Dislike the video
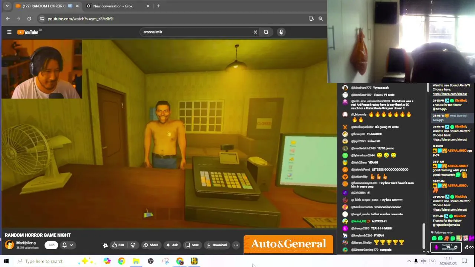This screenshot has height=267, width=475. 133,245
